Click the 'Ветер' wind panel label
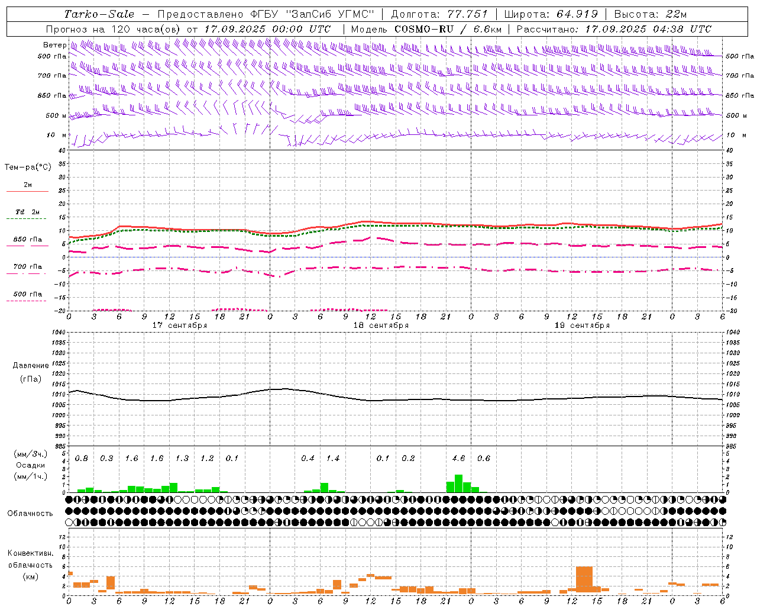The image size is (757, 606). [54, 45]
